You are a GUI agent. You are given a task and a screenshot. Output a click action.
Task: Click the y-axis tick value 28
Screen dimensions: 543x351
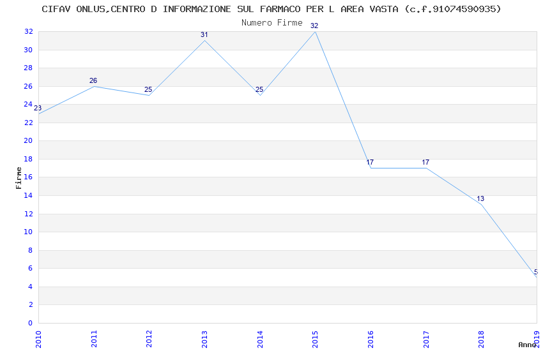[x=28, y=68]
